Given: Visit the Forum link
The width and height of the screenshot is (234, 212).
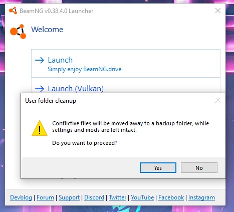Looking at the screenshot, I should (x=45, y=197).
